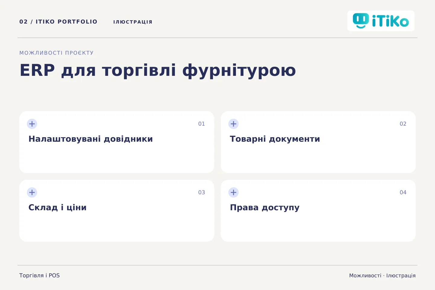The width and height of the screenshot is (435, 290).
Task: Click card number 04
Action: click(x=403, y=192)
